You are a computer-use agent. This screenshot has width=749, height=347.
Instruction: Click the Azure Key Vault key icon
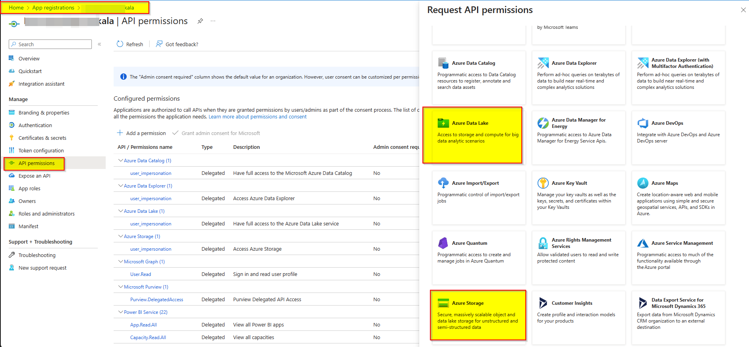pyautogui.click(x=543, y=183)
